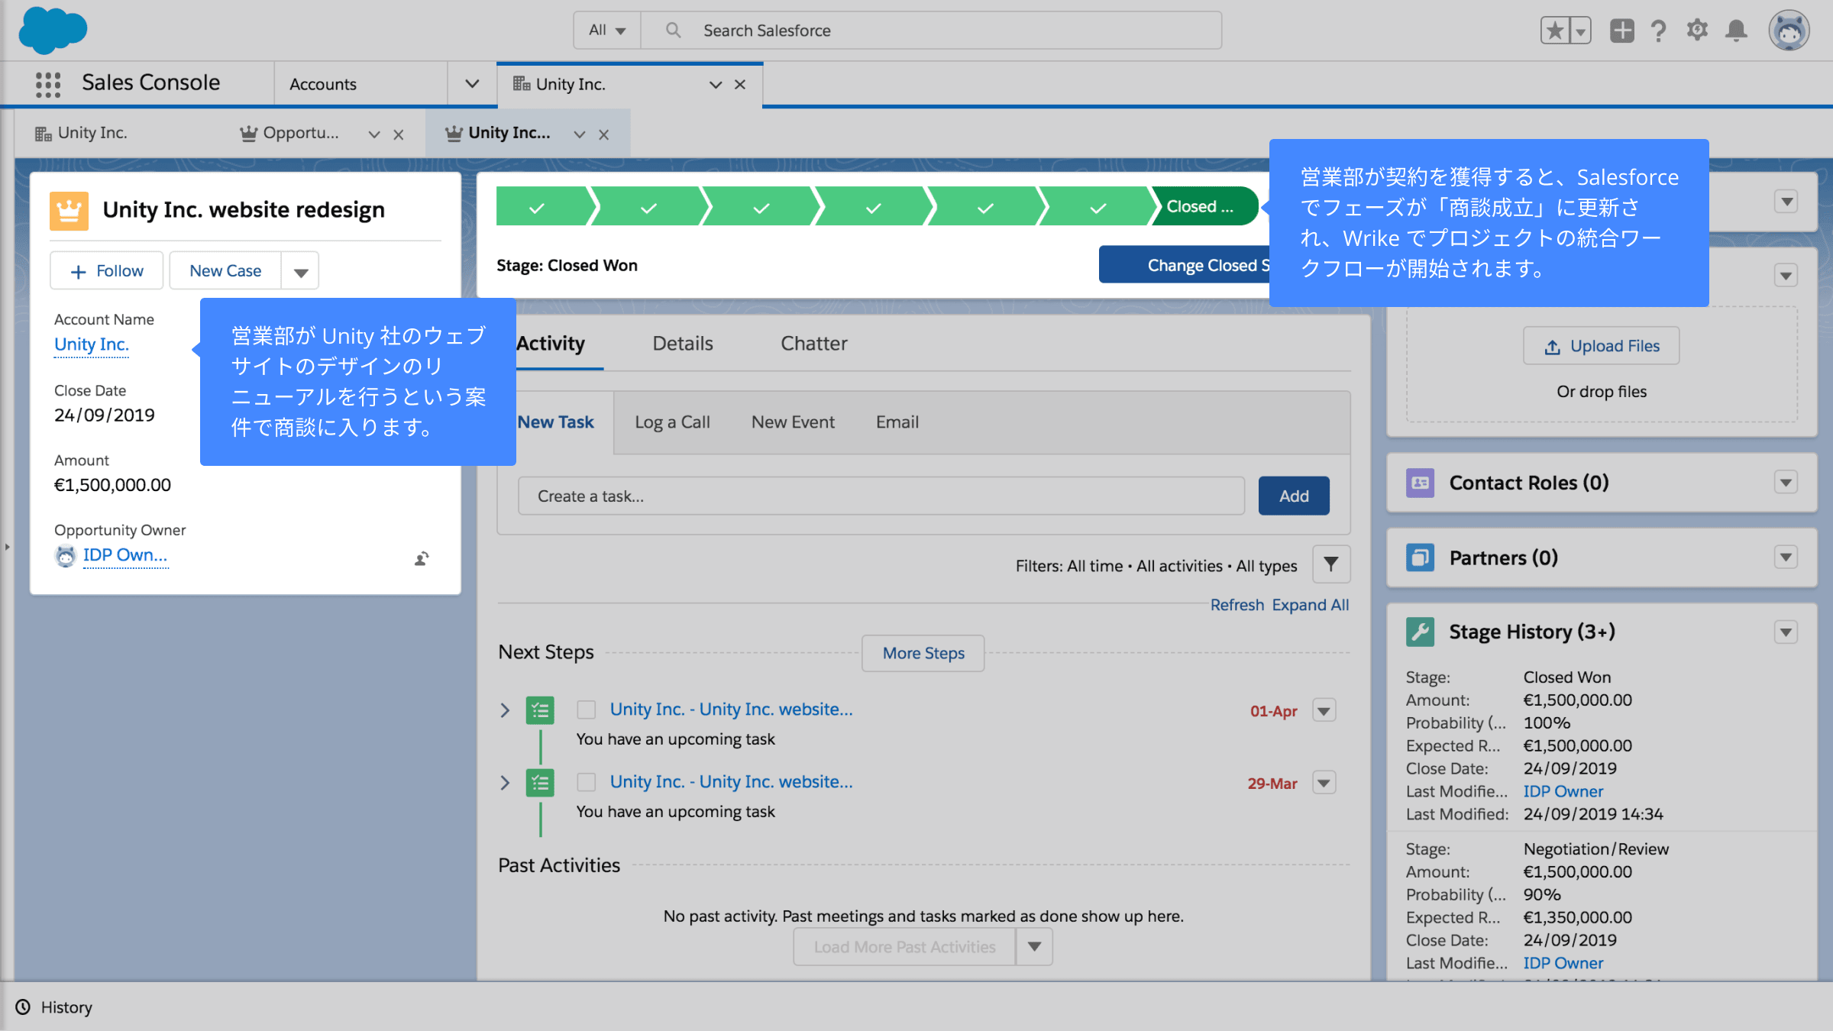Expand the 29-Mar task row
The height and width of the screenshot is (1031, 1833).
coord(505,783)
